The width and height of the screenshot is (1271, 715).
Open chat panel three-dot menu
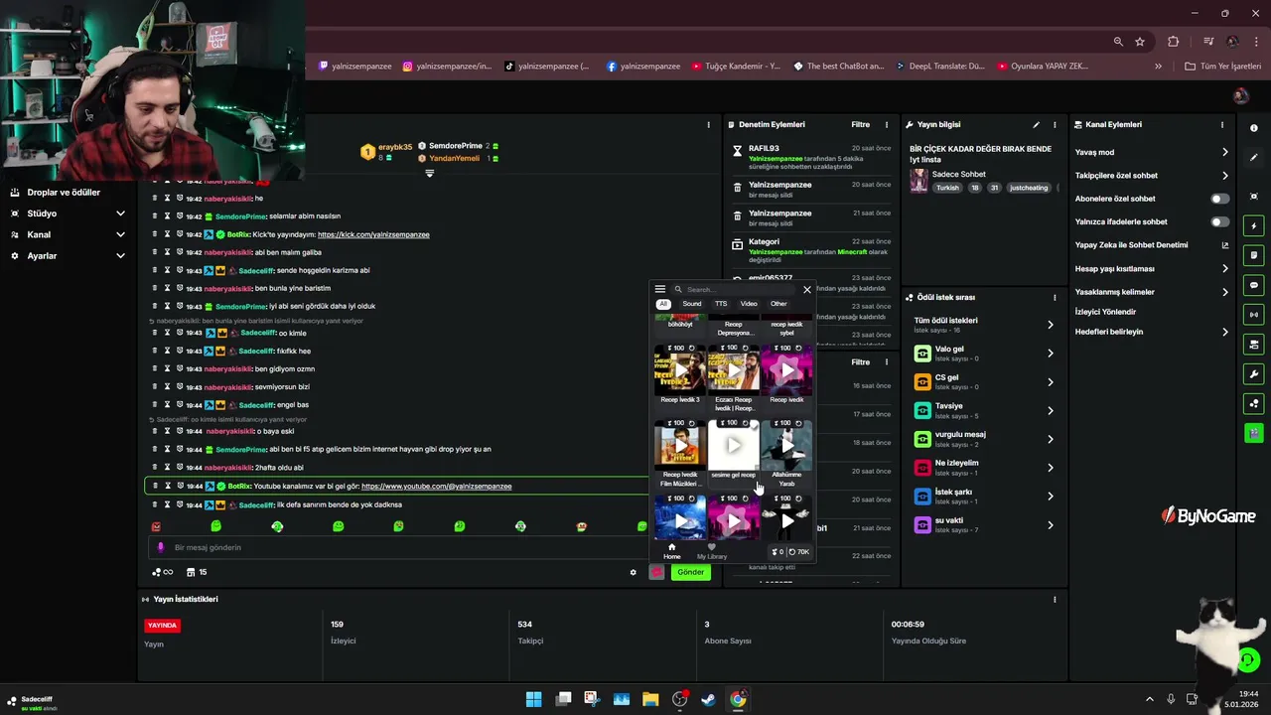[708, 125]
